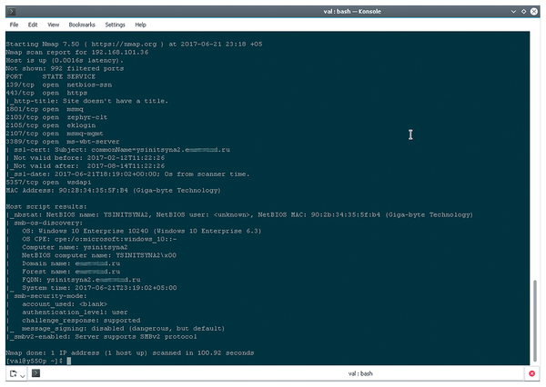Click the '1801/tcp open msmq' line
Viewport: 546px width, 387px height.
[45, 109]
